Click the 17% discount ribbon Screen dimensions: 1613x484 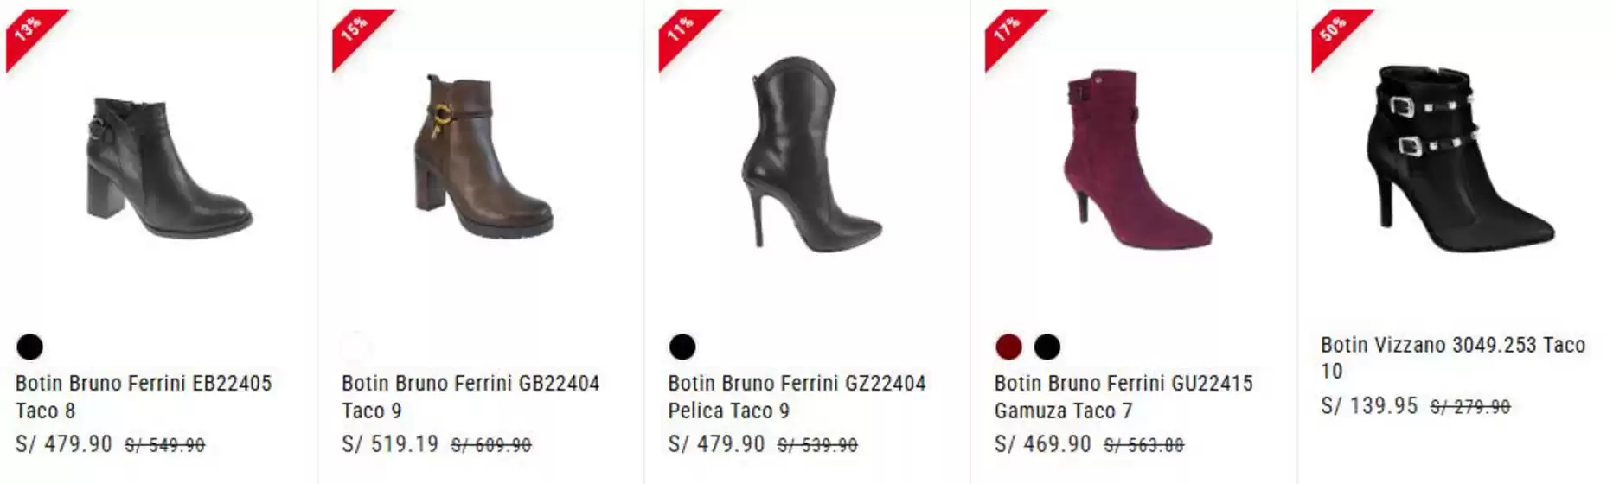tap(1007, 30)
